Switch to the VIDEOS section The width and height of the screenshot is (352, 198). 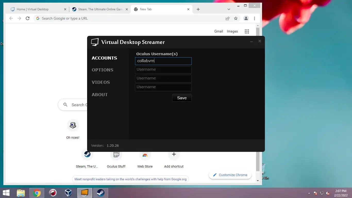[x=101, y=82]
